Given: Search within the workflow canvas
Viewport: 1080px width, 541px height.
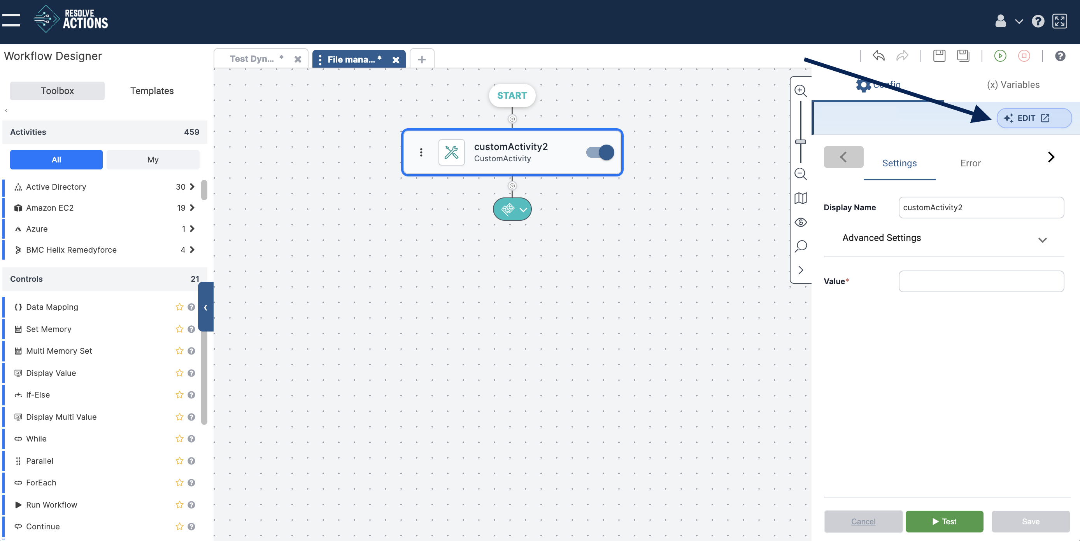Looking at the screenshot, I should 801,246.
